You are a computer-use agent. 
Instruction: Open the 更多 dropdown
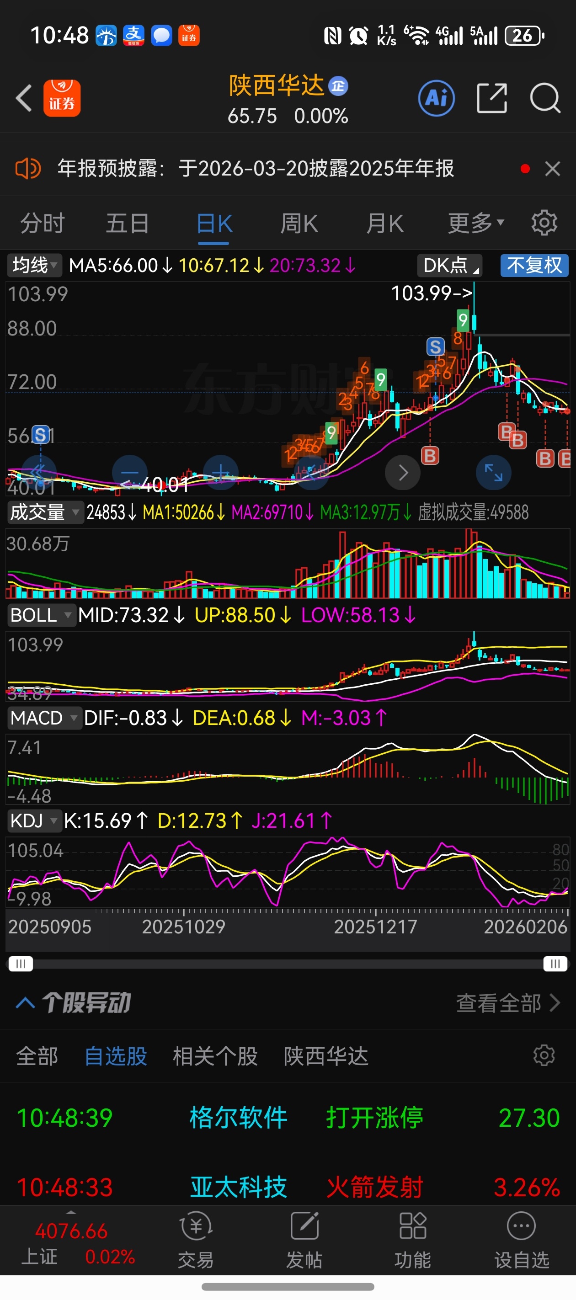(x=475, y=223)
